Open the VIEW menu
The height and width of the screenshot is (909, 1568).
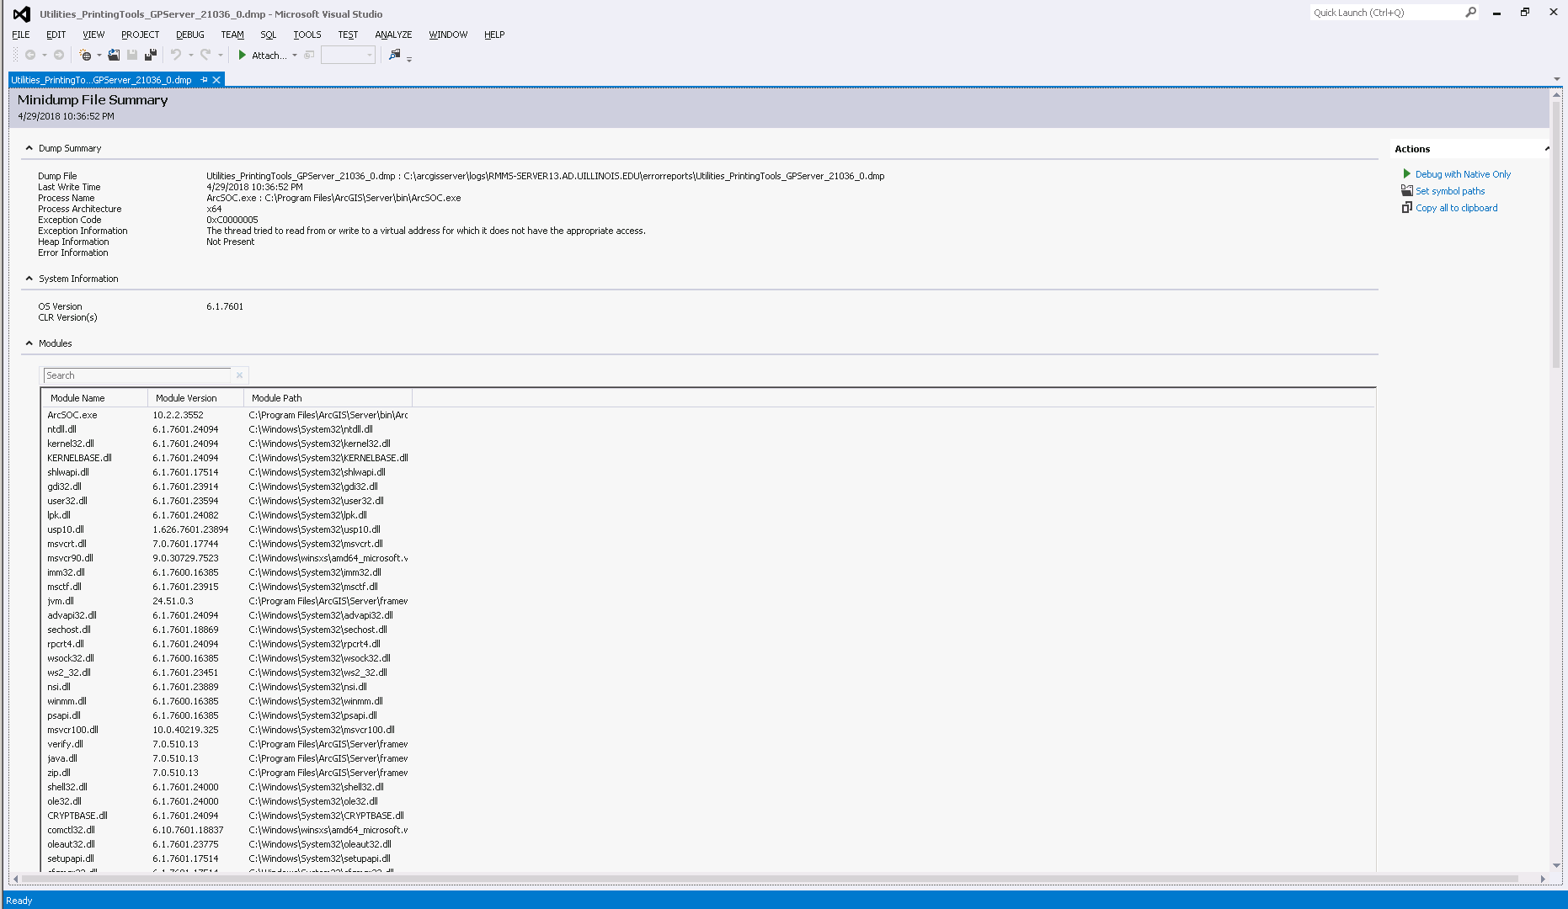93,35
